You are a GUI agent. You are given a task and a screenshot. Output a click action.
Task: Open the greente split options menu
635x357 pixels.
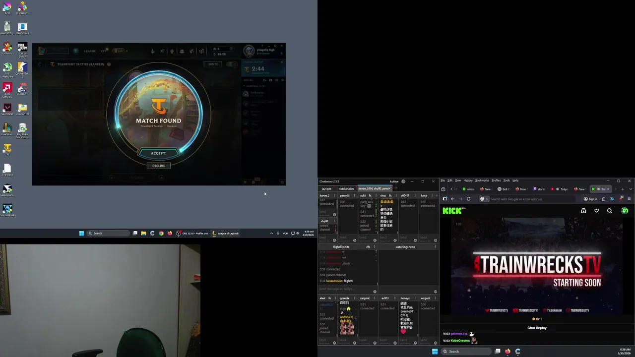[354, 298]
